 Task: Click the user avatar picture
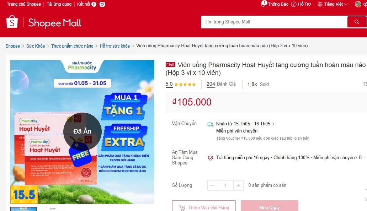tap(358, 4)
